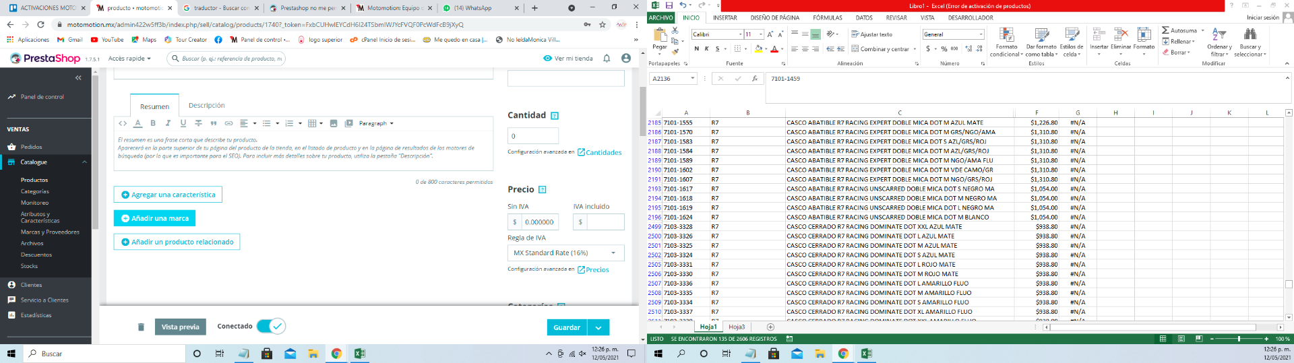This screenshot has width=1294, height=363.
Task: Click Precio help question icon
Action: click(543, 190)
